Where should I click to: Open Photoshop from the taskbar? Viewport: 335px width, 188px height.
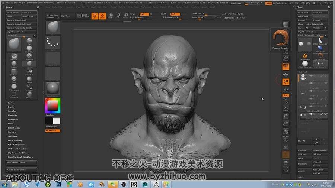click(x=59, y=184)
